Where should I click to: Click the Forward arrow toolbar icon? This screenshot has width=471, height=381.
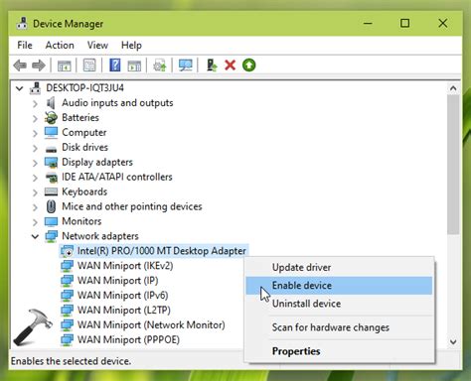[x=39, y=65]
